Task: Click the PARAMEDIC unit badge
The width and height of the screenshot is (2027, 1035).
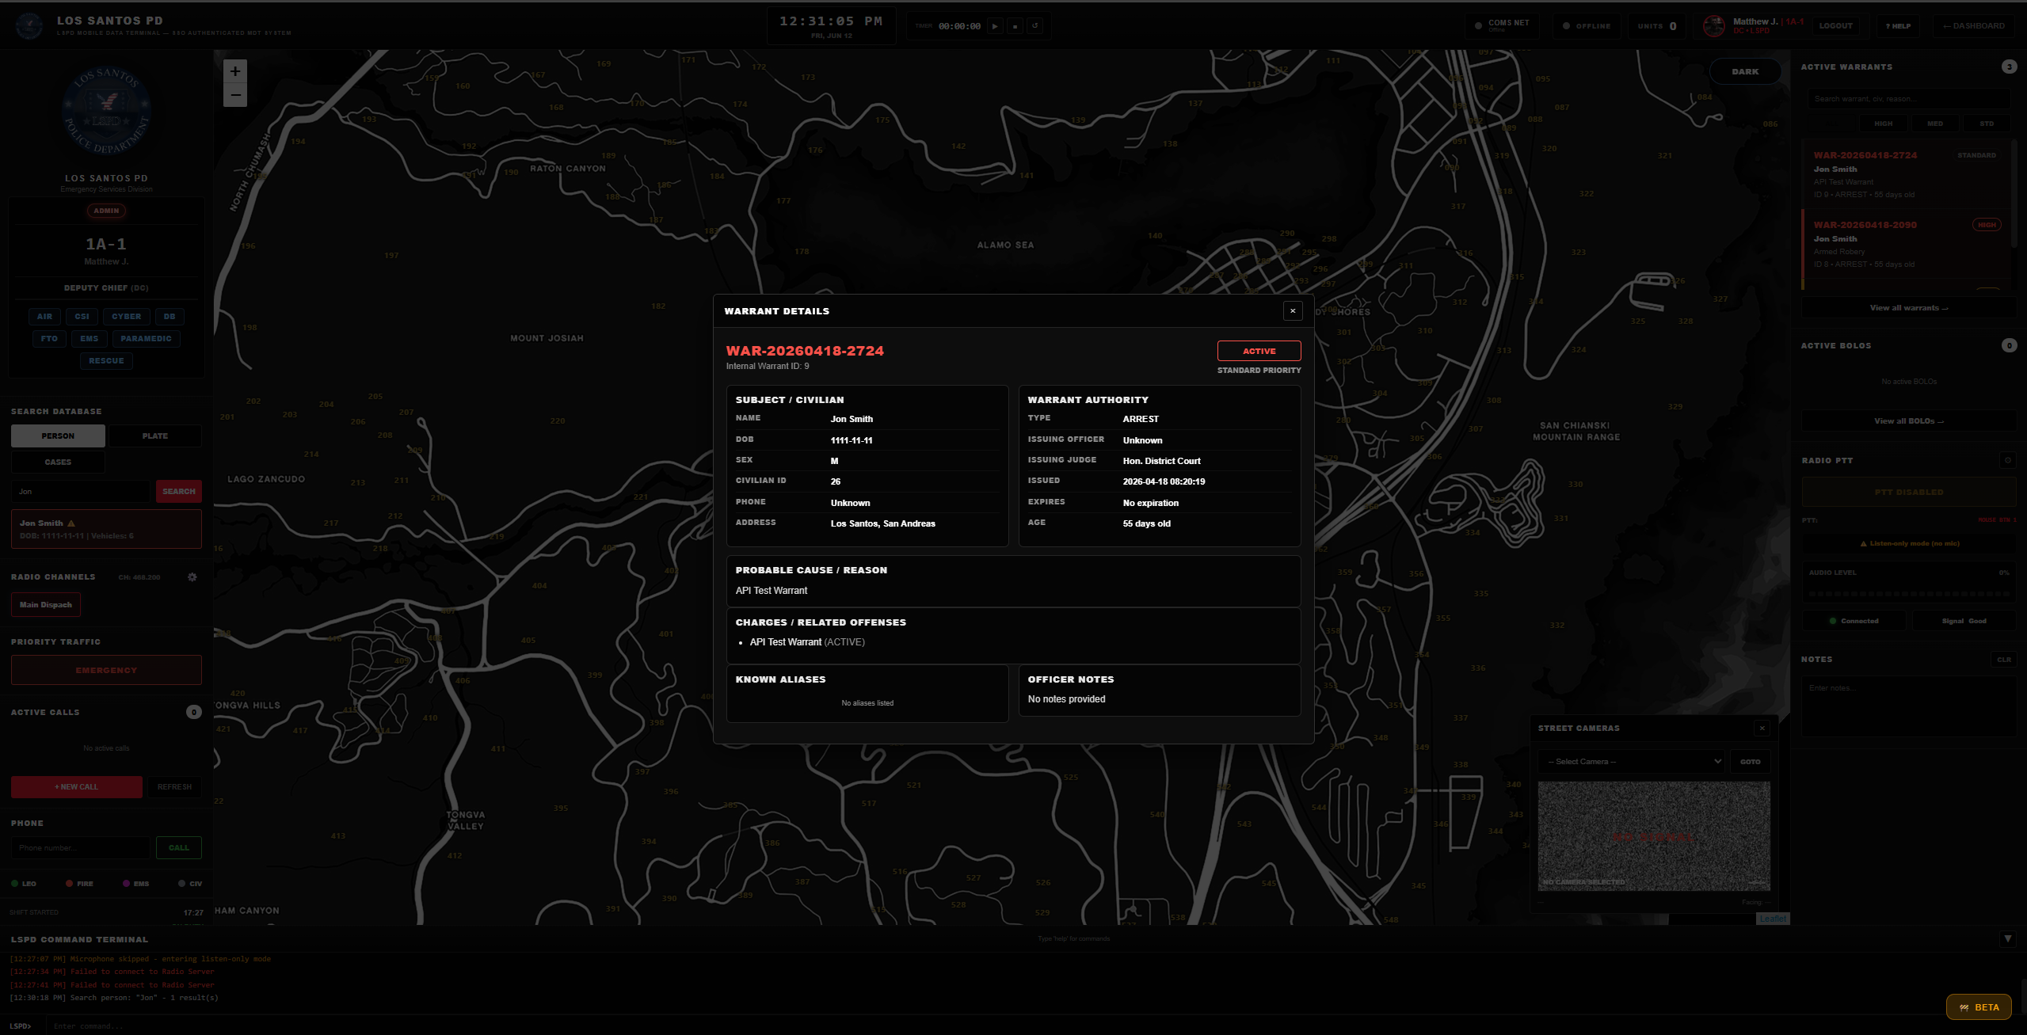Action: 146,338
